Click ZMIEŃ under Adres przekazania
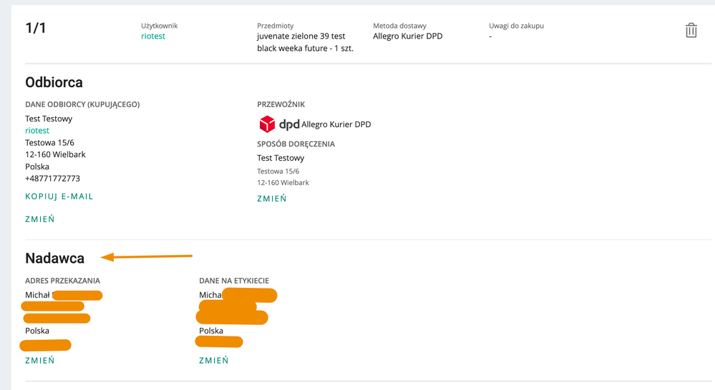 point(40,361)
